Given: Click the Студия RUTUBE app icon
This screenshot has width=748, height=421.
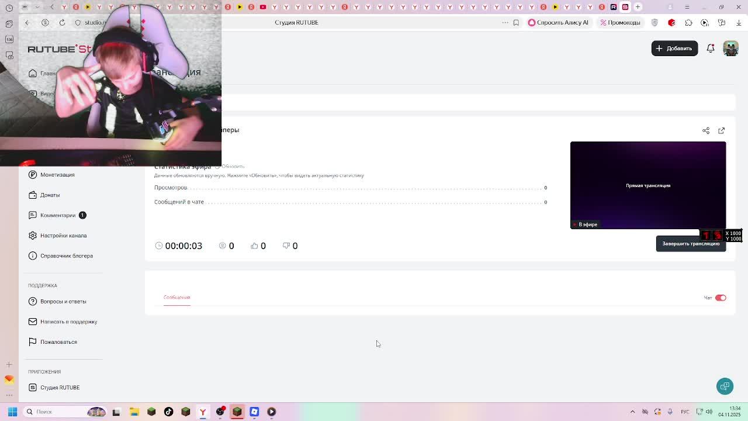Looking at the screenshot, I should coord(33,388).
